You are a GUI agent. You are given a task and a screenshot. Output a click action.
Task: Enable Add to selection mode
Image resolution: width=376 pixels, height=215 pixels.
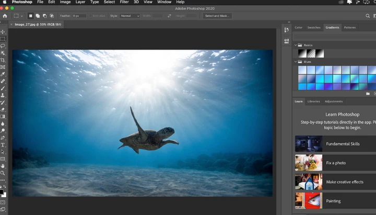point(38,16)
